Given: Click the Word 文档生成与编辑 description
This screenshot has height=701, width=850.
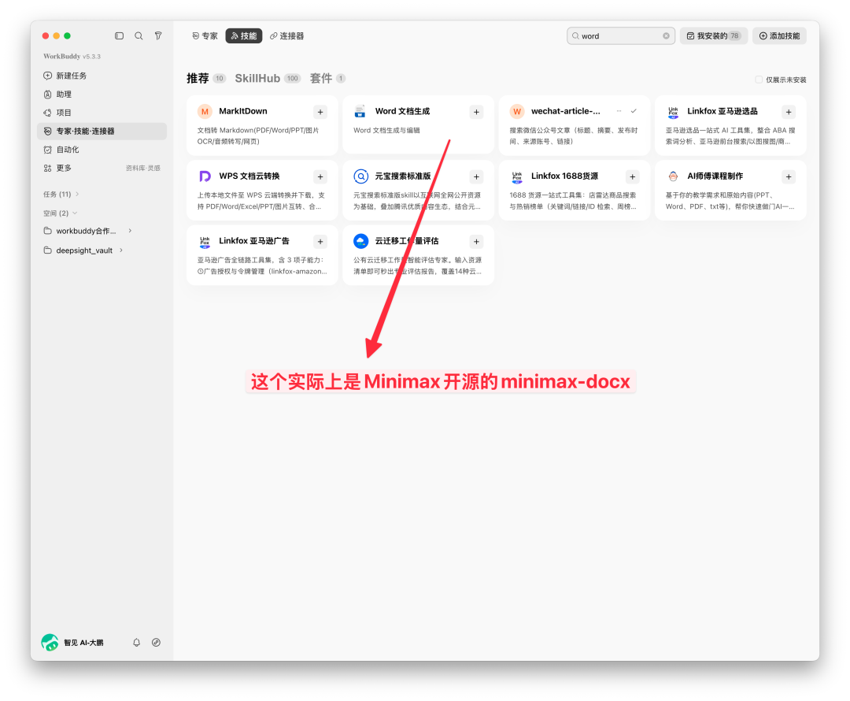Looking at the screenshot, I should [x=386, y=130].
